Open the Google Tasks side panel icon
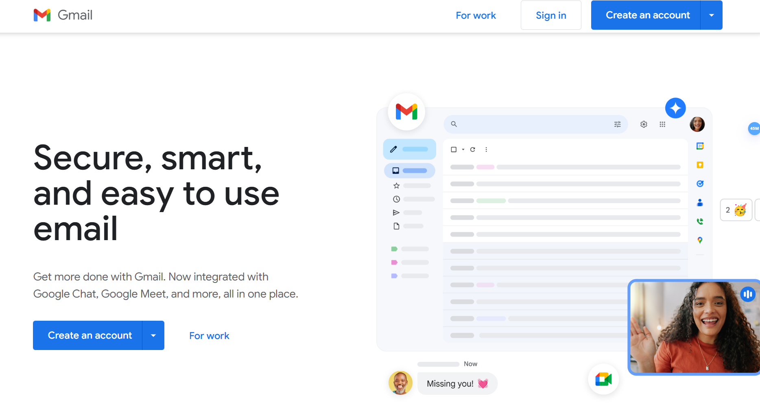Screen dimensions: 760x407 click(x=700, y=184)
